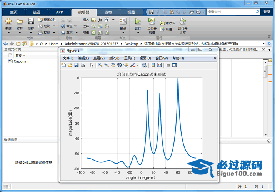Toggle the Edit Plot arrow pointer

pos(92,65)
